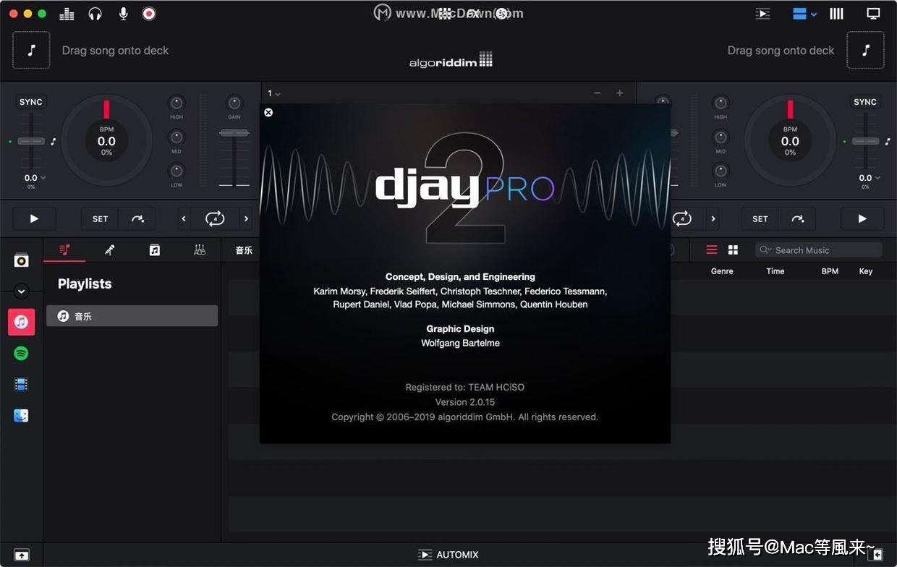This screenshot has width=897, height=567.
Task: Switch library to grid view
Action: (733, 250)
